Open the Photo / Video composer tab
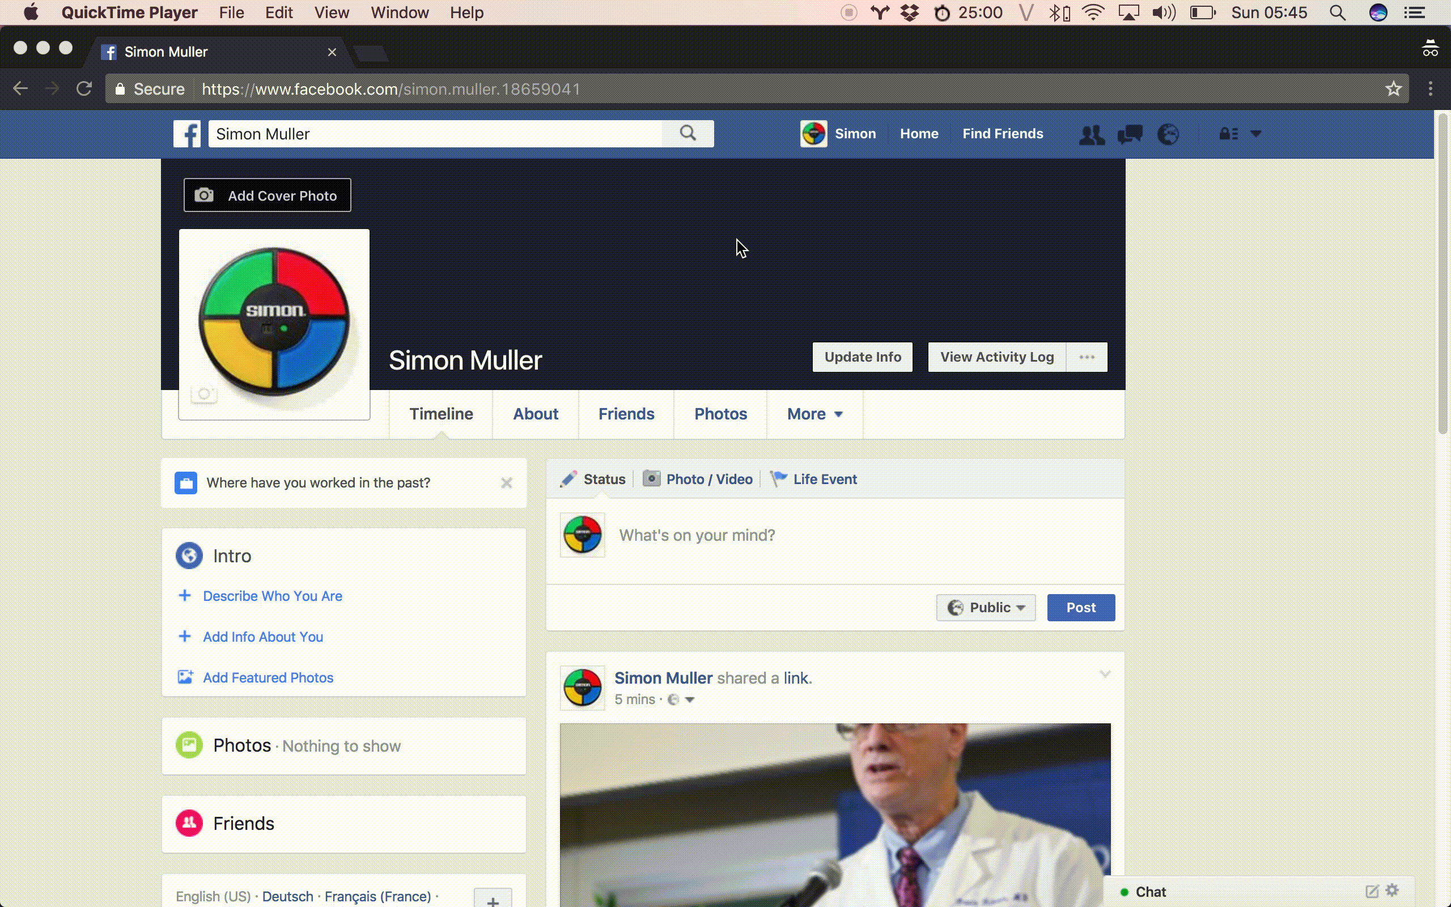The image size is (1451, 907). tap(698, 480)
